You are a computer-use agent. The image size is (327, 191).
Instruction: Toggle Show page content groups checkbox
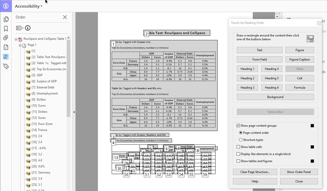point(238,126)
